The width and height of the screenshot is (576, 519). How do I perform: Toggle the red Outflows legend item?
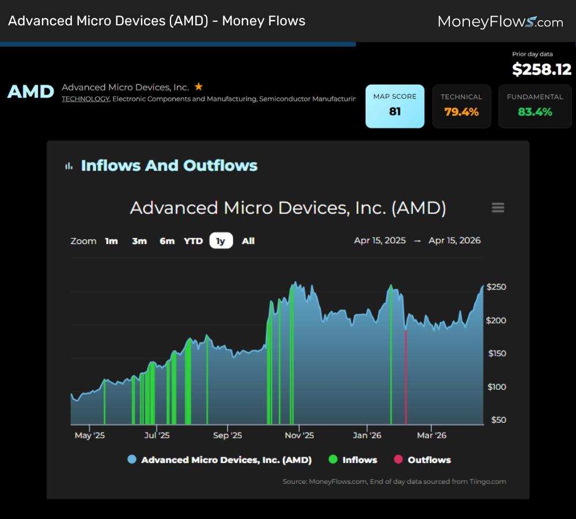tap(422, 460)
